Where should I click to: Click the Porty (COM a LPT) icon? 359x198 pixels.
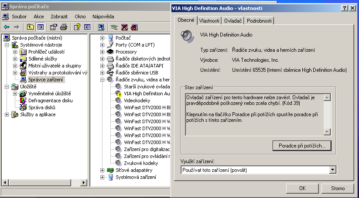tap(110, 45)
